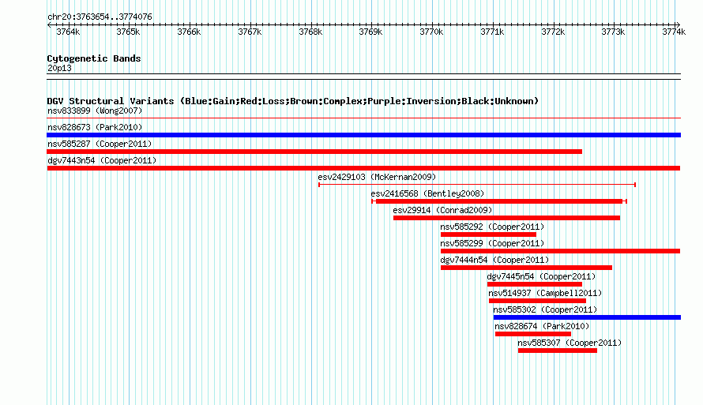The width and height of the screenshot is (703, 405).
Task: Click the 3764k ruler tick label
Action: pos(68,32)
